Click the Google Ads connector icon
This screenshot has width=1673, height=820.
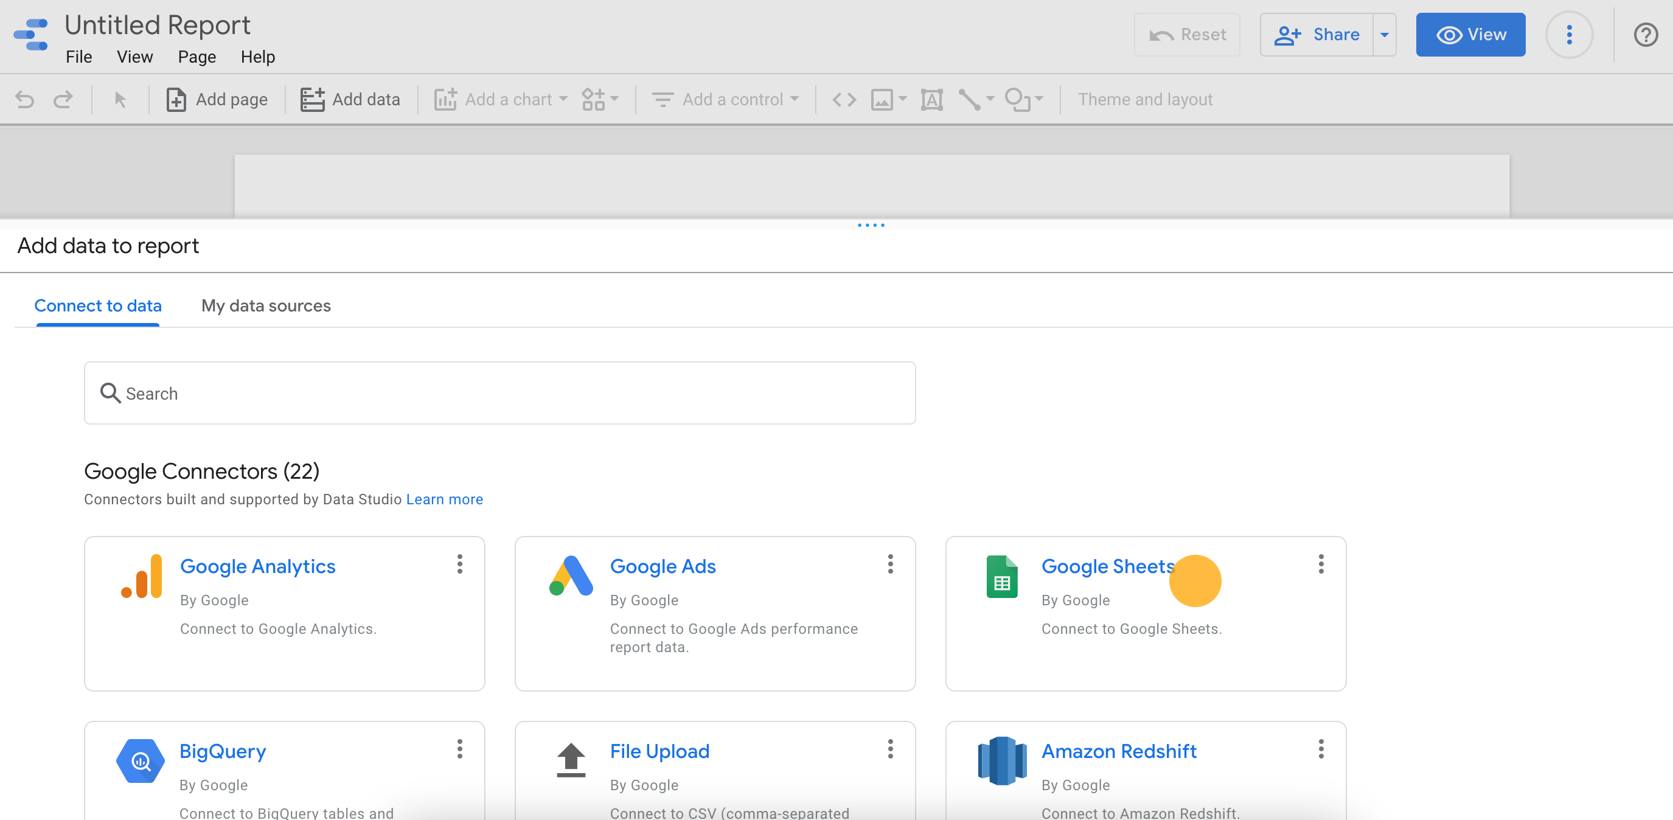(x=571, y=577)
